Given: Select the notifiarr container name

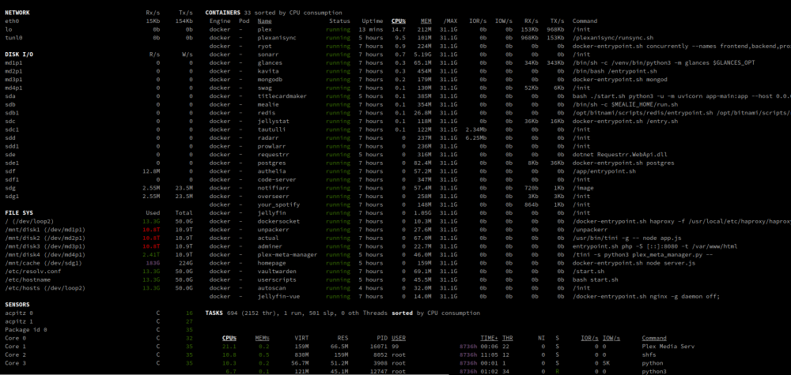Looking at the screenshot, I should point(273,188).
